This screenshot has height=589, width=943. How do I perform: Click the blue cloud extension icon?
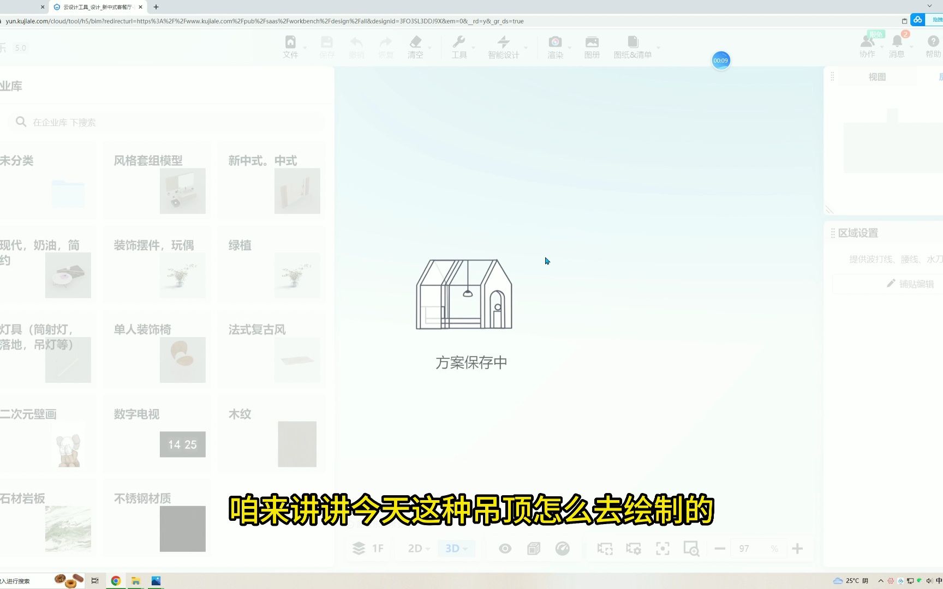pos(918,20)
